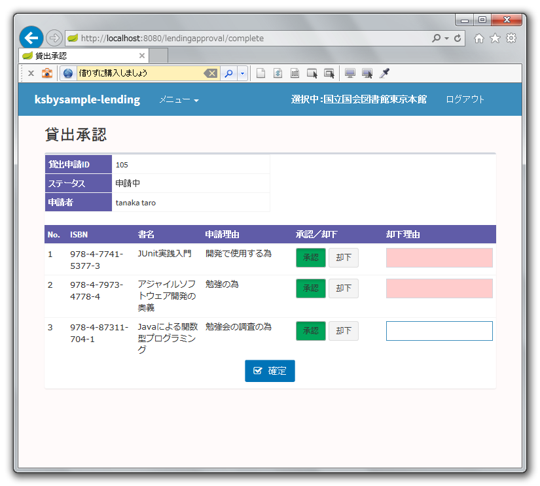Image resolution: width=540 pixels, height=486 pixels.
Task: Click 選択中:国立国会図書館東京本館 text
Action: coord(359,99)
